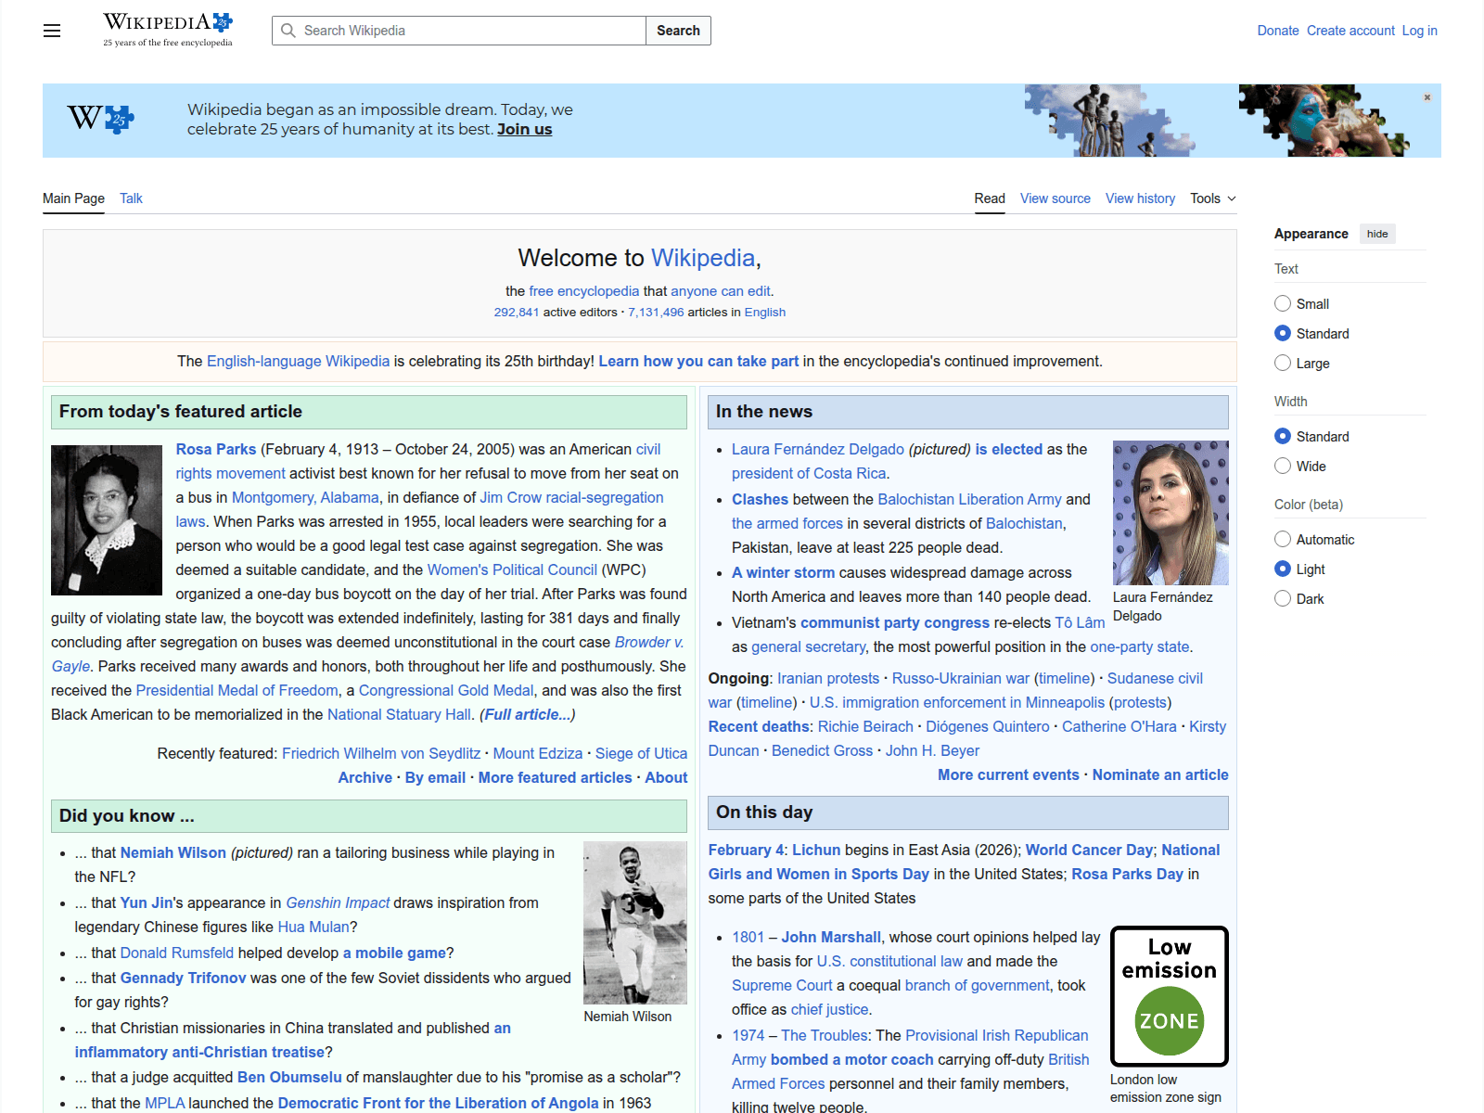Open the Iranian protests ongoing link
Screen dimensions: 1484x1113
pyautogui.click(x=828, y=678)
